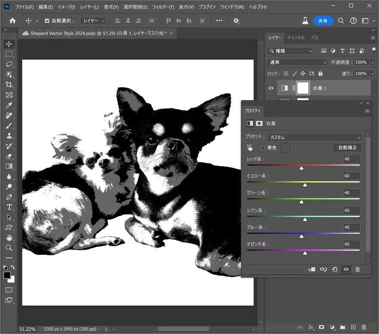Hide the 白黒 1 layer
379x334 pixels.
click(271, 88)
